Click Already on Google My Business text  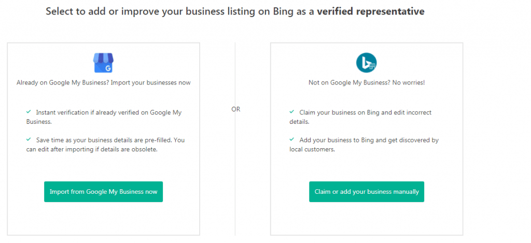coord(103,82)
